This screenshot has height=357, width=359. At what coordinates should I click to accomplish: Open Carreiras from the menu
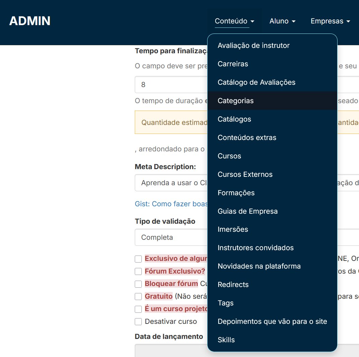(x=272, y=64)
